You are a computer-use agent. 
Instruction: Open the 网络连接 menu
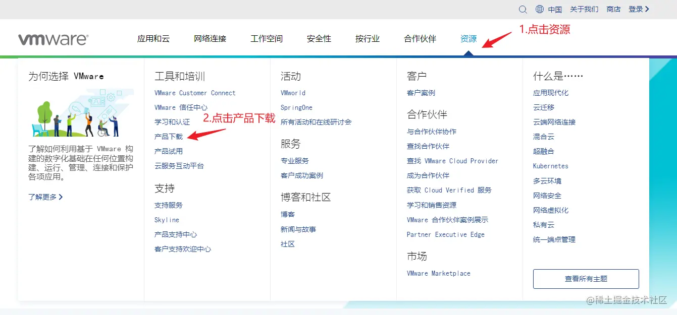click(x=210, y=39)
